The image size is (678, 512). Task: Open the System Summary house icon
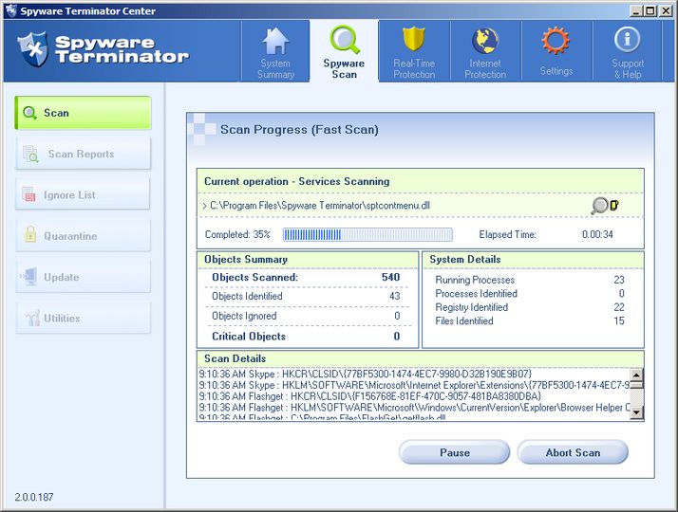tap(275, 41)
